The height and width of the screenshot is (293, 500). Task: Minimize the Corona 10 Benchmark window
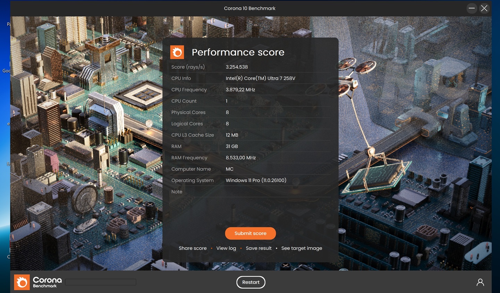(x=472, y=8)
